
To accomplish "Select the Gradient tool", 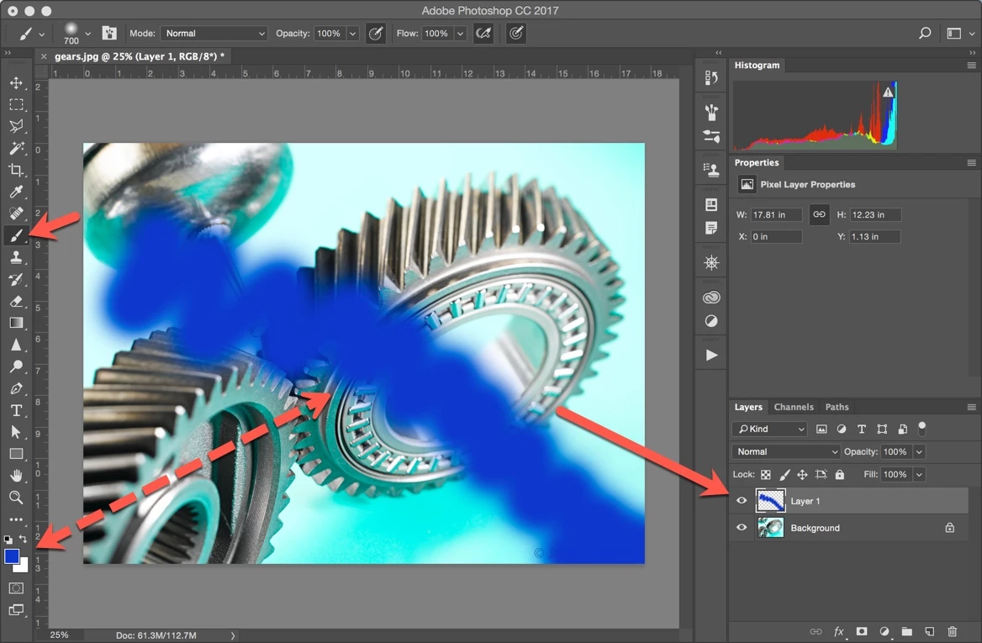I will pos(16,323).
